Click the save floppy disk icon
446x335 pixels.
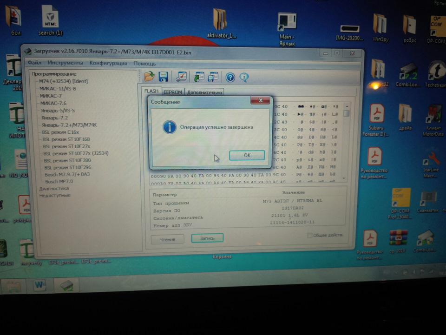(x=163, y=77)
